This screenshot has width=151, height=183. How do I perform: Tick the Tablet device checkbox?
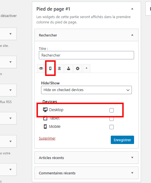[x=112, y=119]
